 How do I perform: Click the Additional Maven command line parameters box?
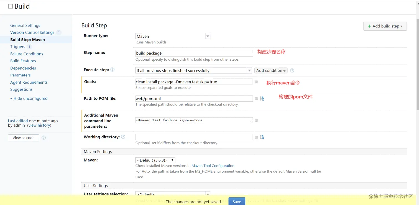[x=194, y=120]
